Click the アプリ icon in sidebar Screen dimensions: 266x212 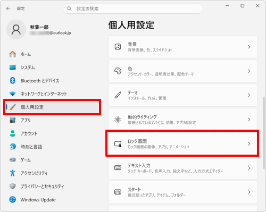[x=13, y=120]
